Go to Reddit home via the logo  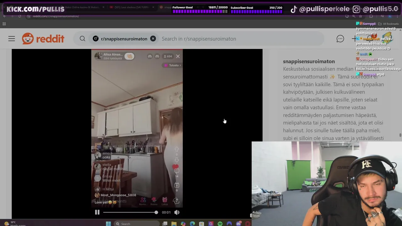point(43,39)
